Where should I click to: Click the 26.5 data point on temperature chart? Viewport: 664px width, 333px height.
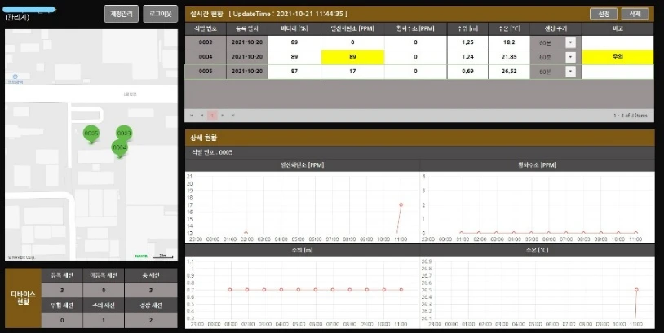point(636,290)
